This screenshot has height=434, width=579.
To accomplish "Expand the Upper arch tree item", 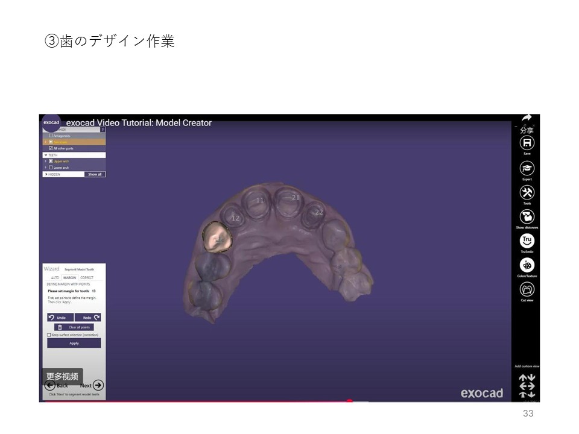I will coord(45,161).
